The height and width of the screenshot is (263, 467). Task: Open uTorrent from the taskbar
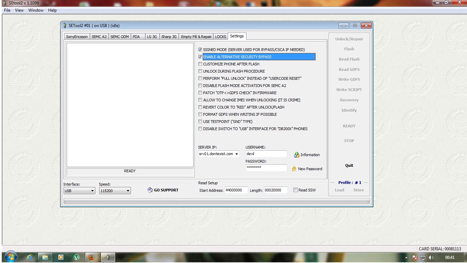click(x=76, y=257)
